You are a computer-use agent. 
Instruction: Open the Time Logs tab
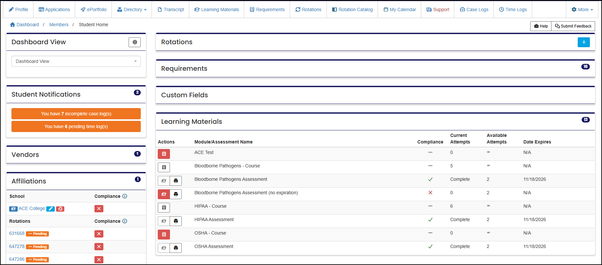[513, 9]
